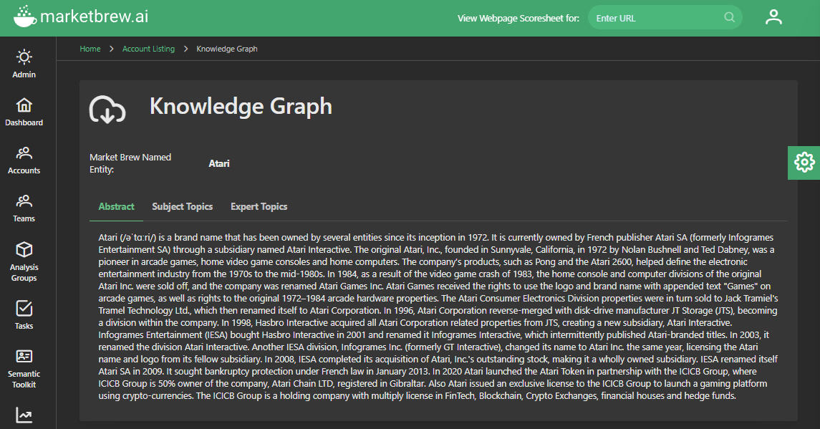
Task: Click the marketbrew.ai coffee cup logo
Action: click(24, 16)
